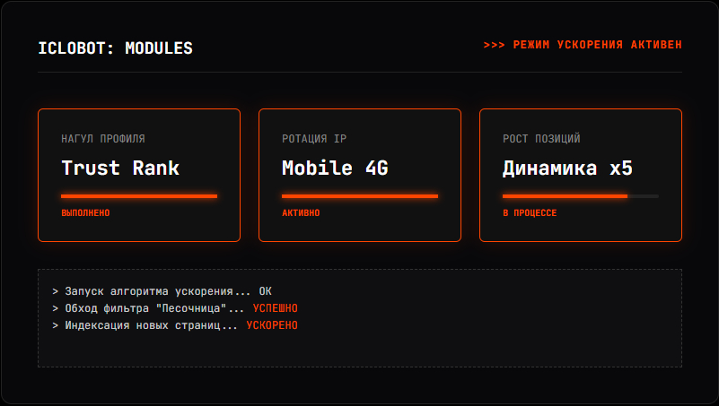The image size is (719, 406).
Task: Click the РЕЖИМ УСКОРЕНИЯ АКТИВЕН status text
Action: (582, 44)
